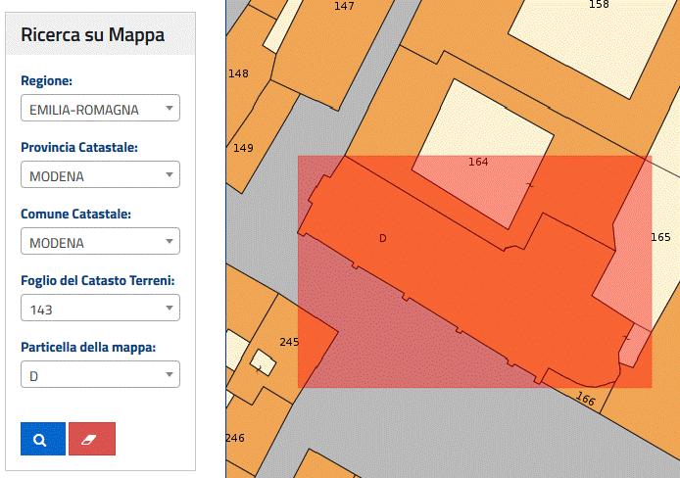Click parcel number 245 on the map
This screenshot has width=680, height=478.
tap(289, 342)
